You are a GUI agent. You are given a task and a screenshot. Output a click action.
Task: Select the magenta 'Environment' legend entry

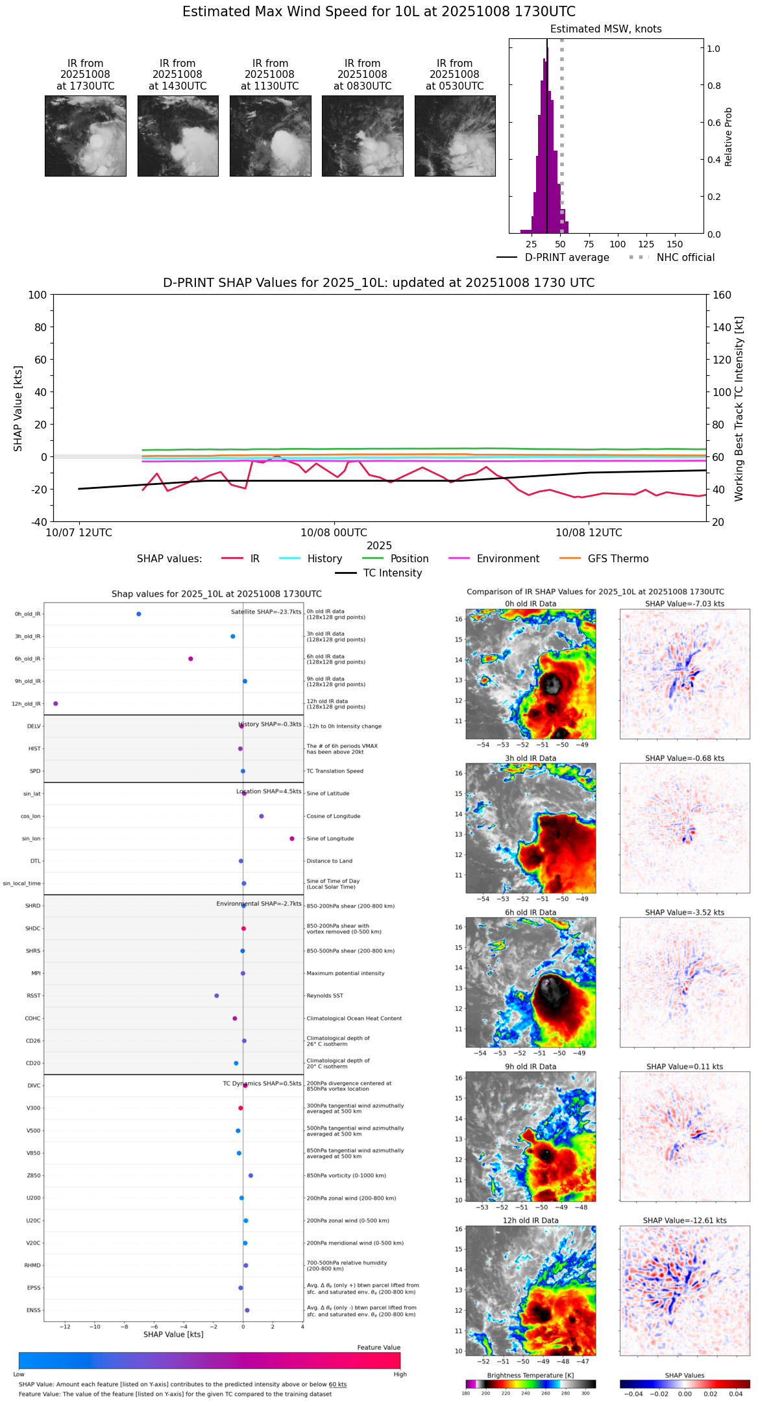(494, 559)
